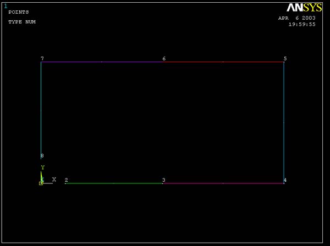Viewport: 330px width, 246px height.
Task: Click keypoint number 2 label
Action: pos(67,180)
